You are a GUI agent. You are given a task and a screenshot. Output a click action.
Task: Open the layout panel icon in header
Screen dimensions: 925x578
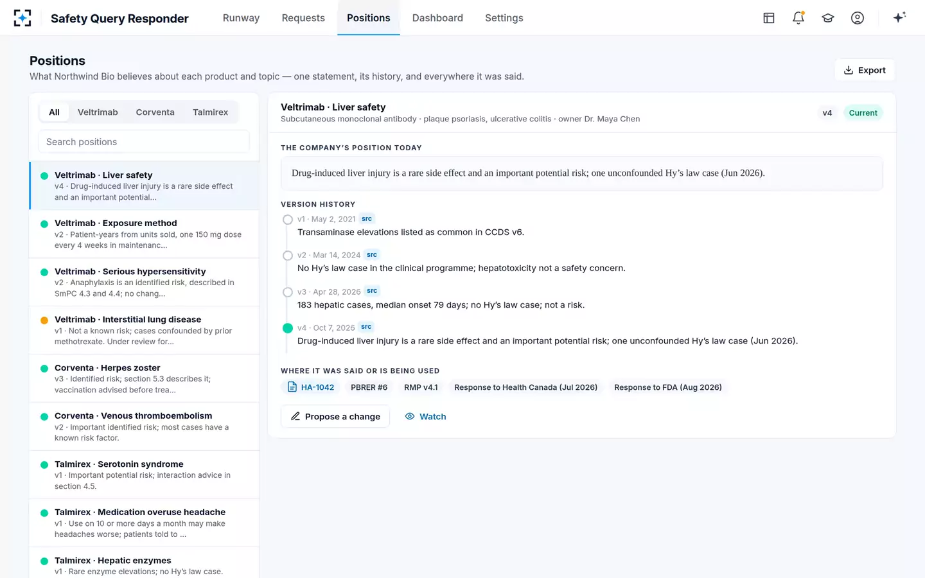coord(769,18)
